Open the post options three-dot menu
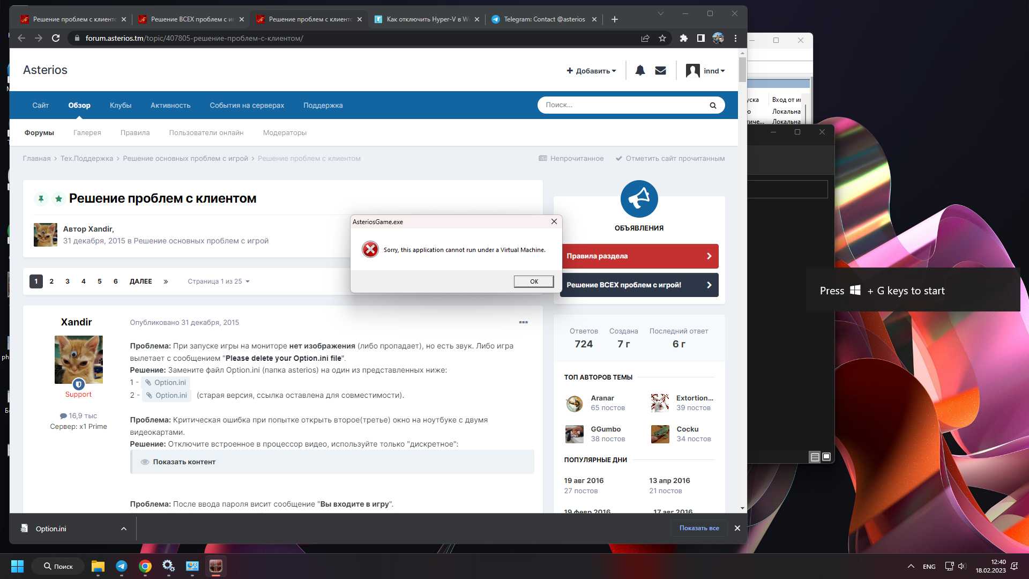Image resolution: width=1029 pixels, height=579 pixels. 523,322
